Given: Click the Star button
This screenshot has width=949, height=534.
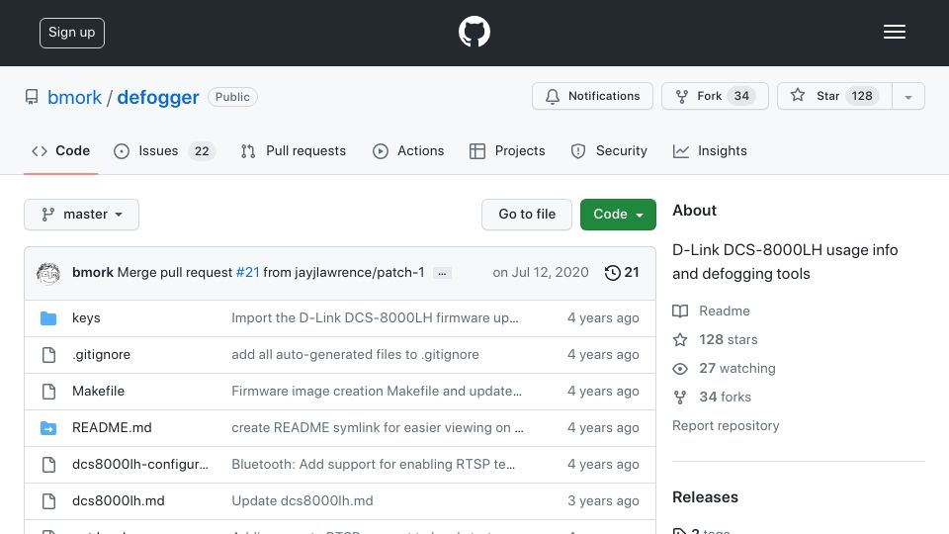Looking at the screenshot, I should point(834,96).
